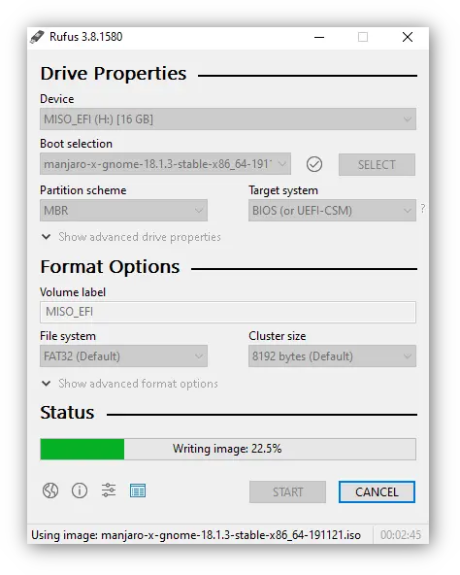Open the Target system dropdown
This screenshot has height=575, width=460.
click(x=332, y=211)
